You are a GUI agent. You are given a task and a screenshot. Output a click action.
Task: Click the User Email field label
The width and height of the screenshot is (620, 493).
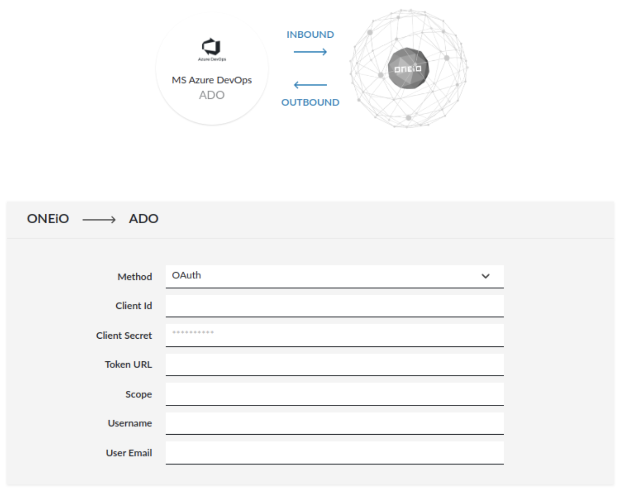click(129, 453)
